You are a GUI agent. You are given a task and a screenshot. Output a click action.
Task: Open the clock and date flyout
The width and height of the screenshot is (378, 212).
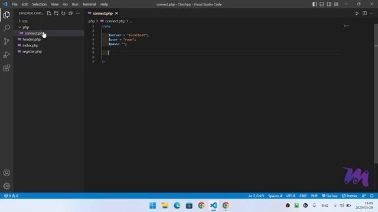(x=364, y=206)
